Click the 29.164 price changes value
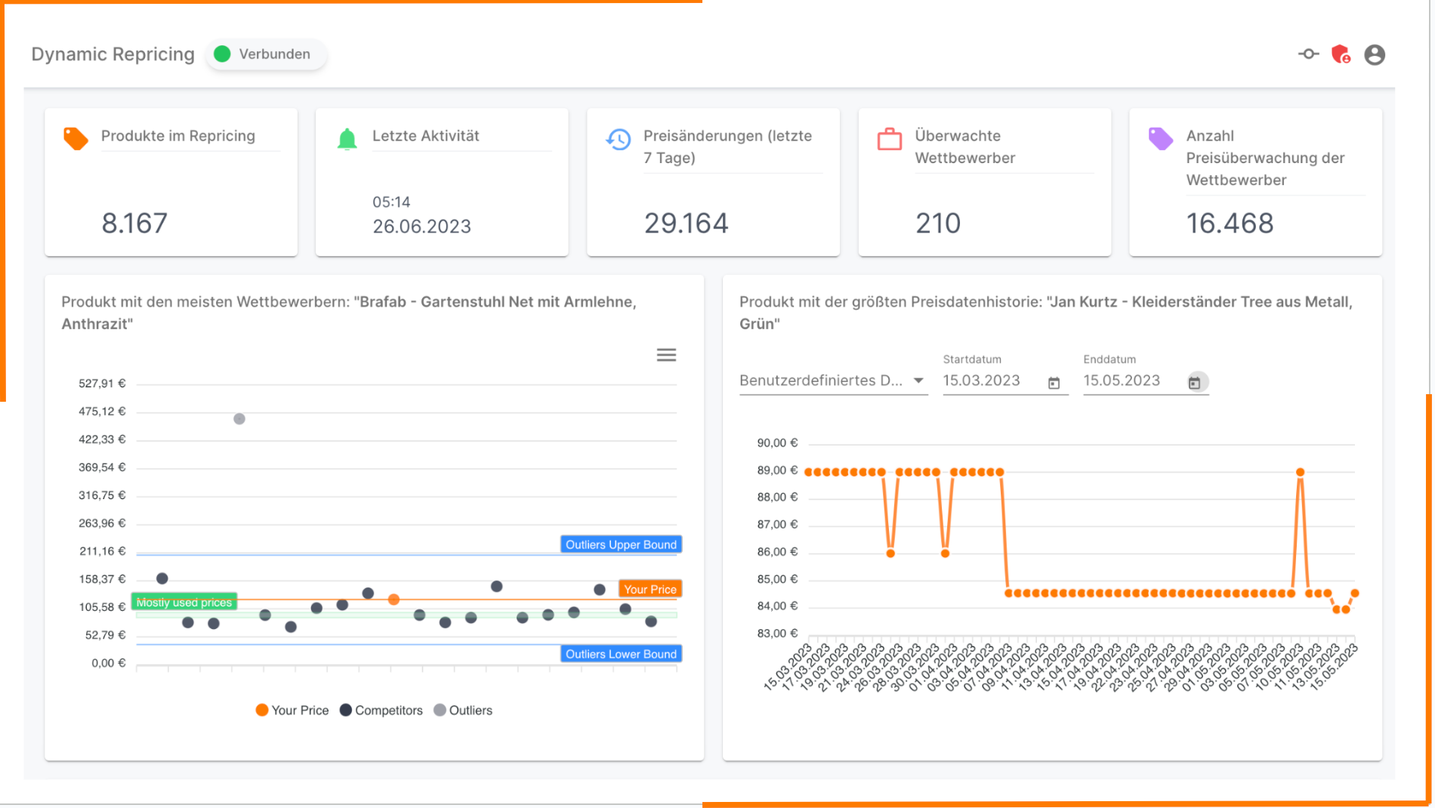Viewport: 1435px width, 808px height. (686, 223)
